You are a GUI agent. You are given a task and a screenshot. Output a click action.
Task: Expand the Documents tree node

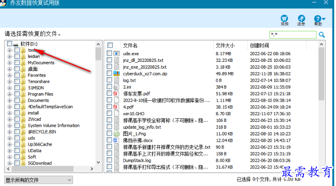point(9,100)
